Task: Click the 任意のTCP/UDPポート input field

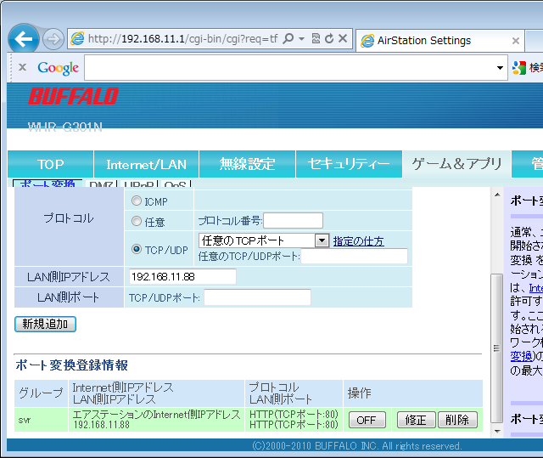Action: (354, 257)
